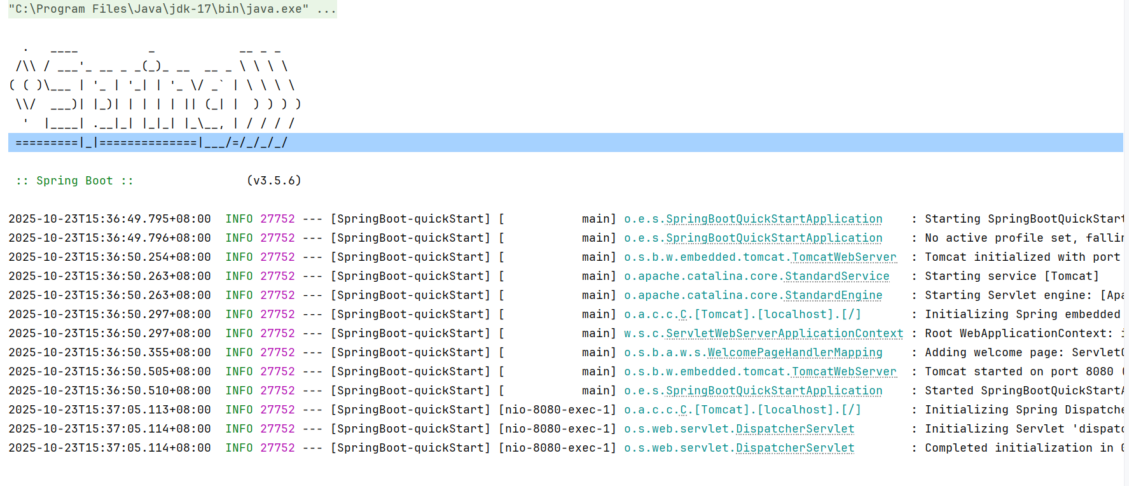Follow TomcatWebServer link on 'Tomcat started on port' line
Screen dimensions: 1129x486
(844, 371)
